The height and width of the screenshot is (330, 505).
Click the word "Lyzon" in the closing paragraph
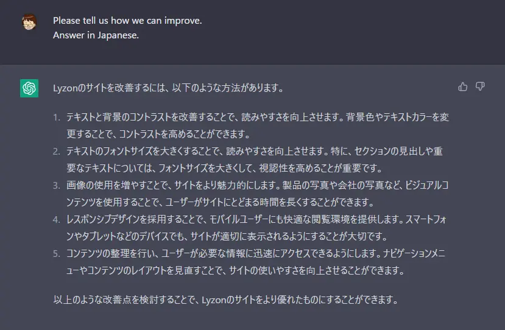coord(214,300)
